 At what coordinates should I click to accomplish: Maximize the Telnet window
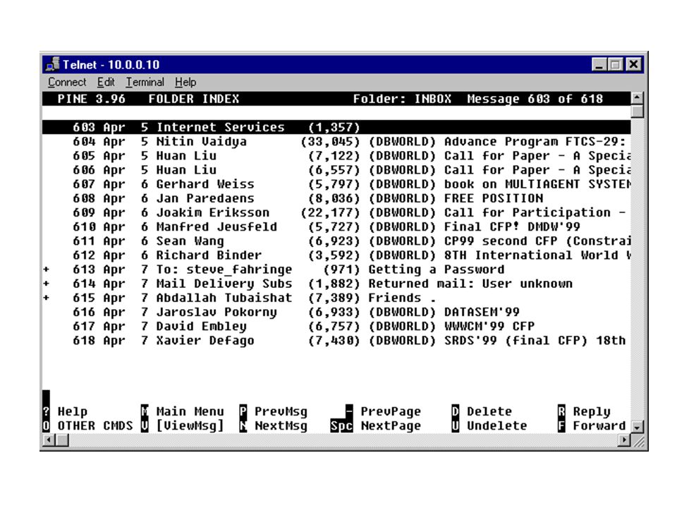point(614,65)
